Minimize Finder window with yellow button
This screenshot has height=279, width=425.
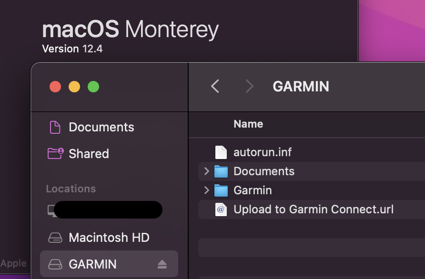[x=74, y=87]
